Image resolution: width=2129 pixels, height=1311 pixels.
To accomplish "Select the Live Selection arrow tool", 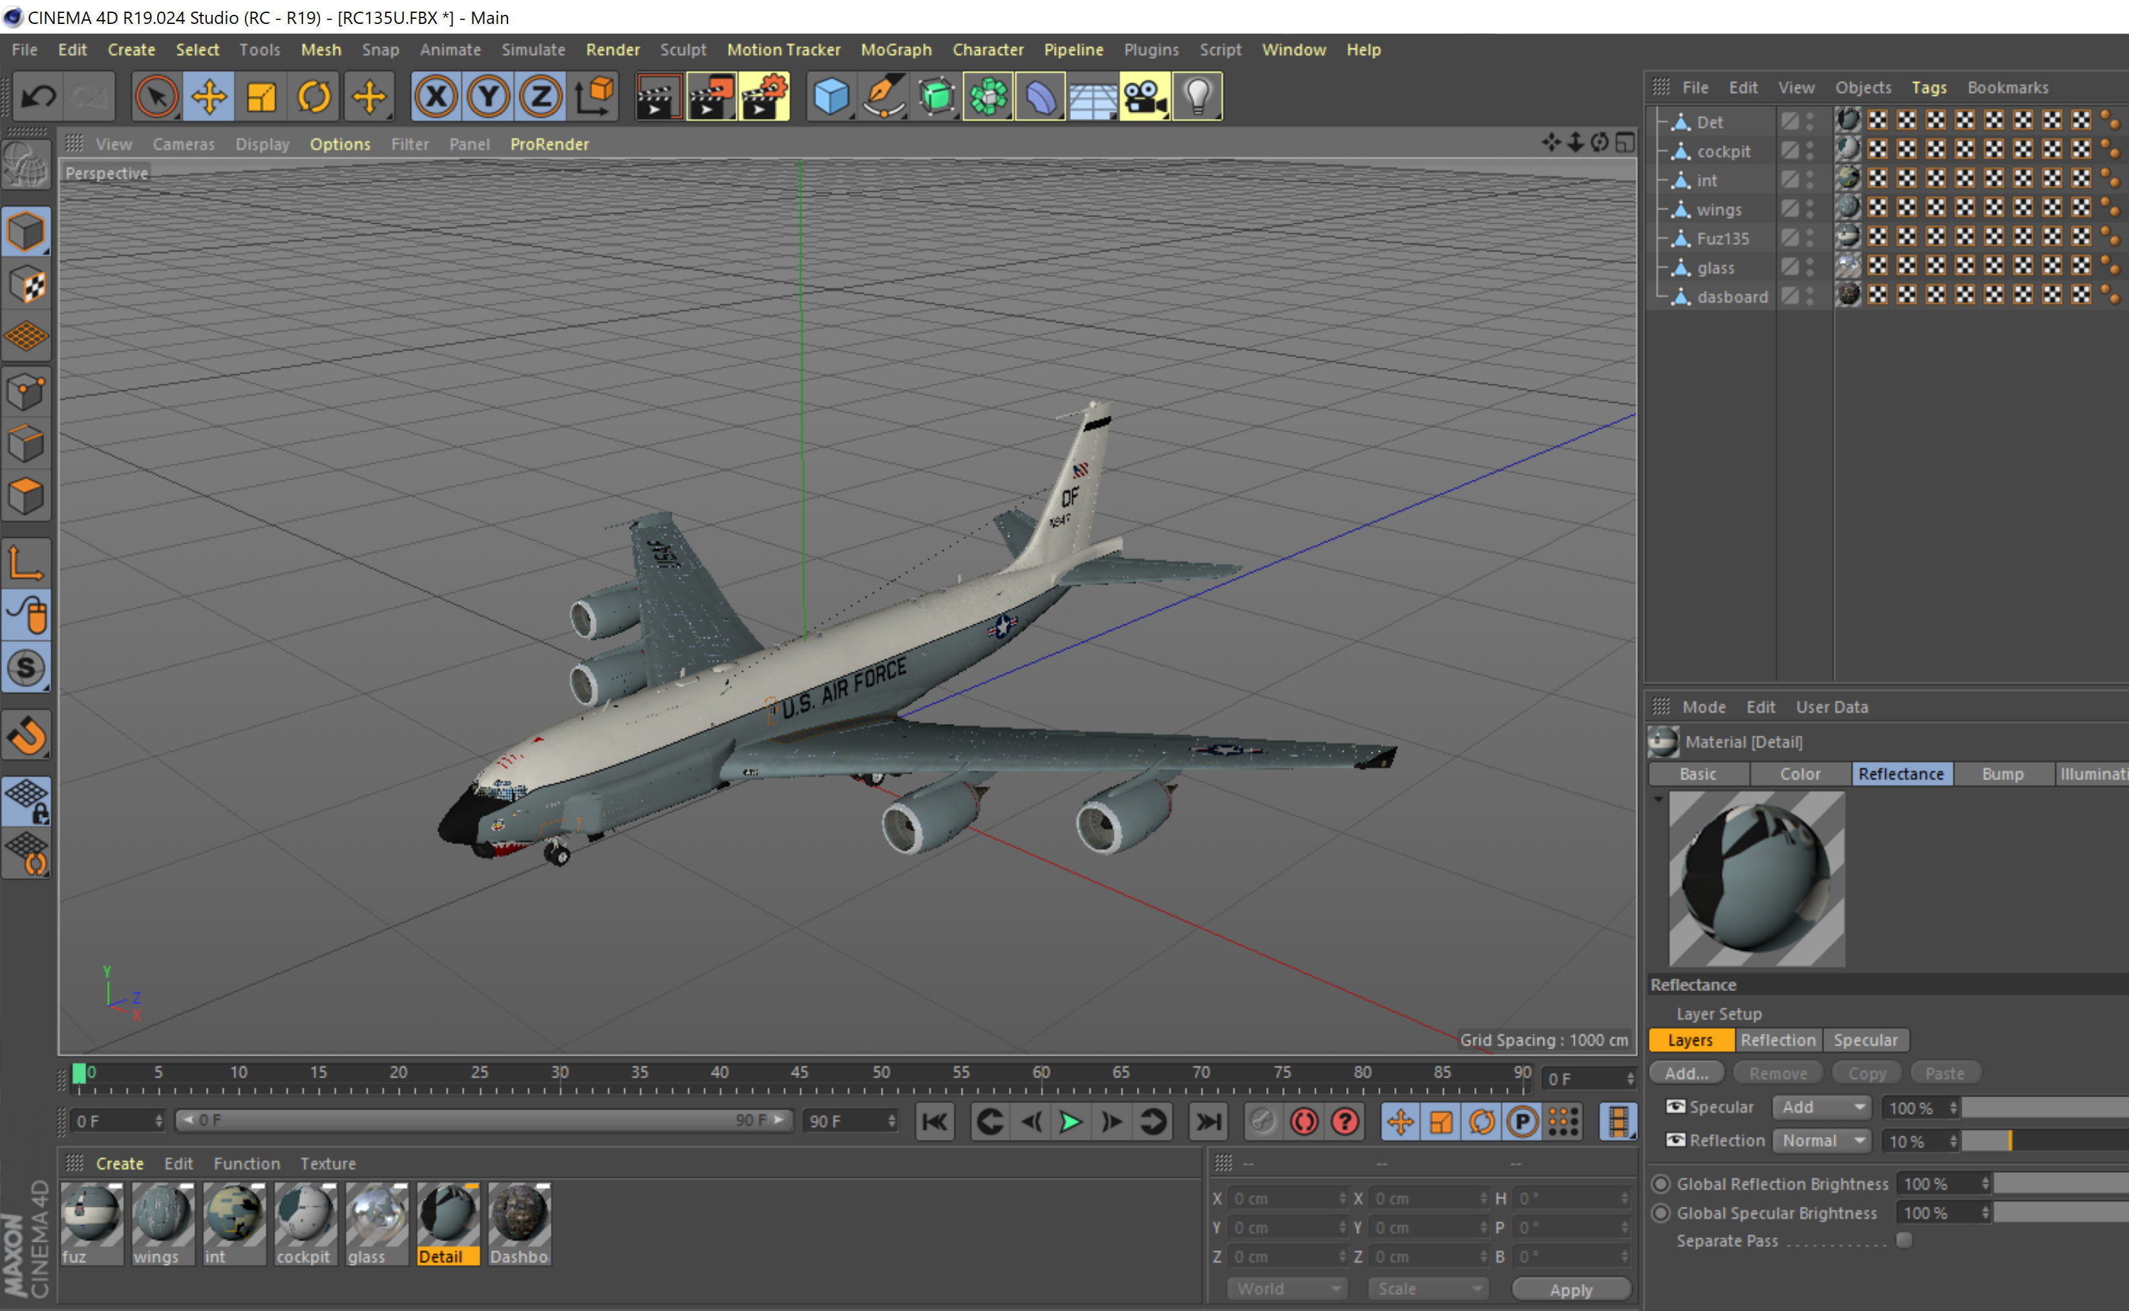I will point(157,96).
